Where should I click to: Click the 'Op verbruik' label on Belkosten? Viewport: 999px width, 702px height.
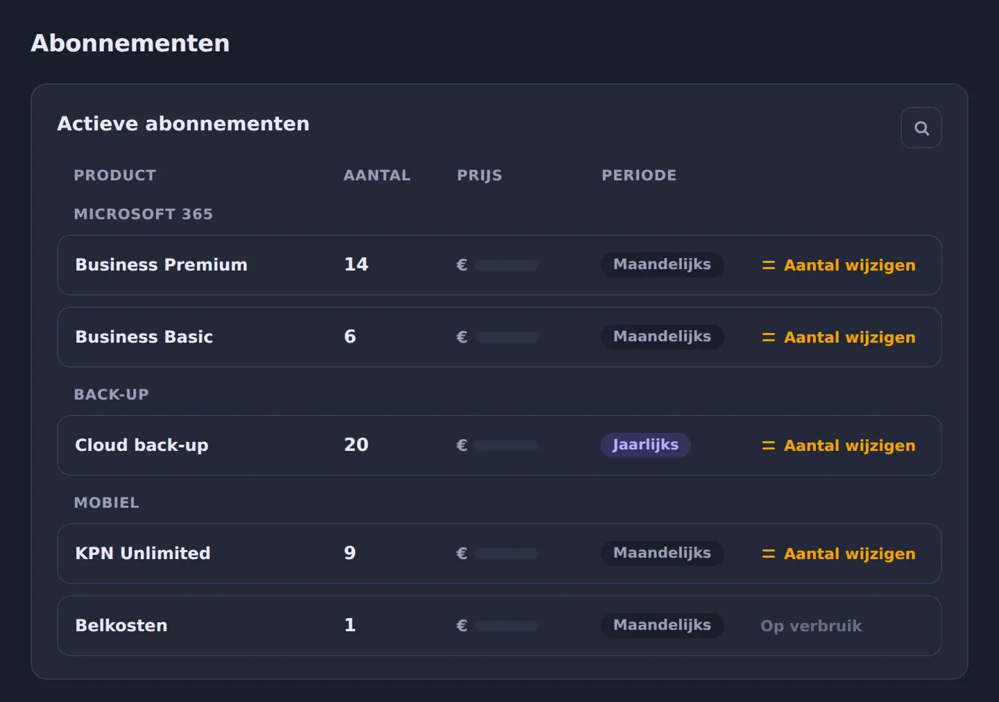[x=811, y=626]
